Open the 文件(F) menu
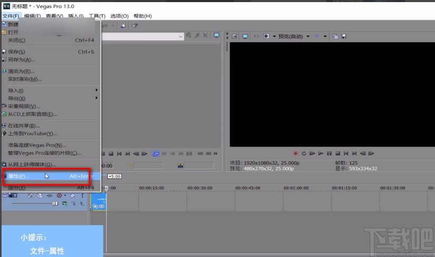 (x=11, y=16)
